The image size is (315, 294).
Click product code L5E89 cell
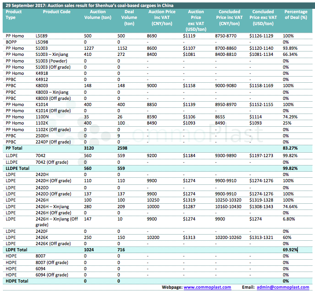42,35
